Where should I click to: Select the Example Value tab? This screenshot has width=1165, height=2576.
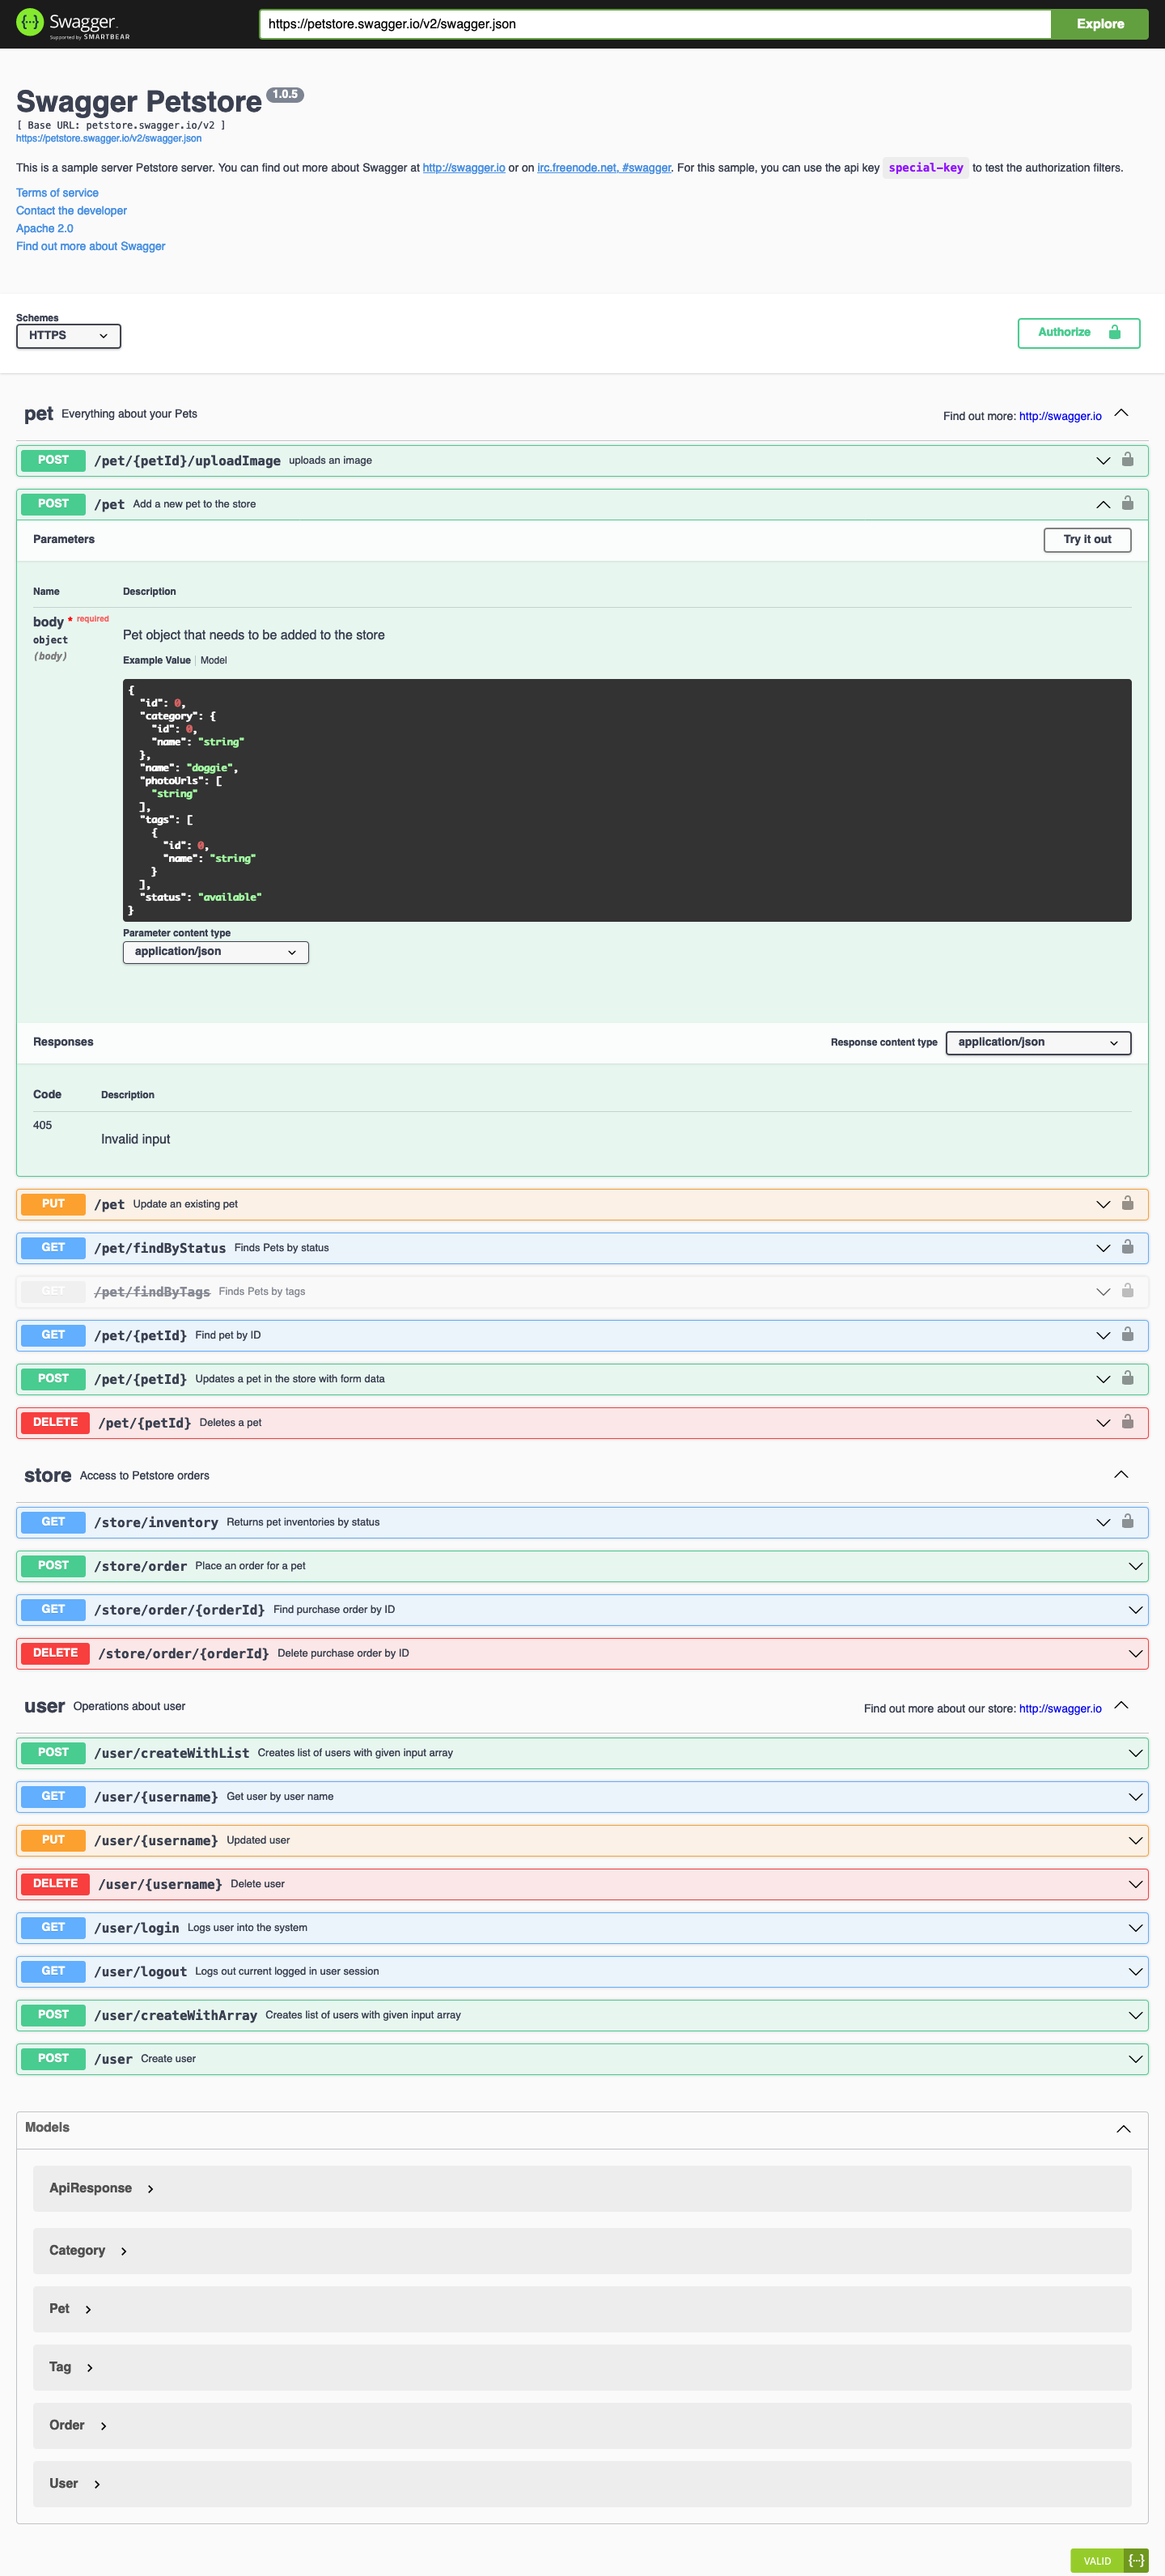point(156,660)
